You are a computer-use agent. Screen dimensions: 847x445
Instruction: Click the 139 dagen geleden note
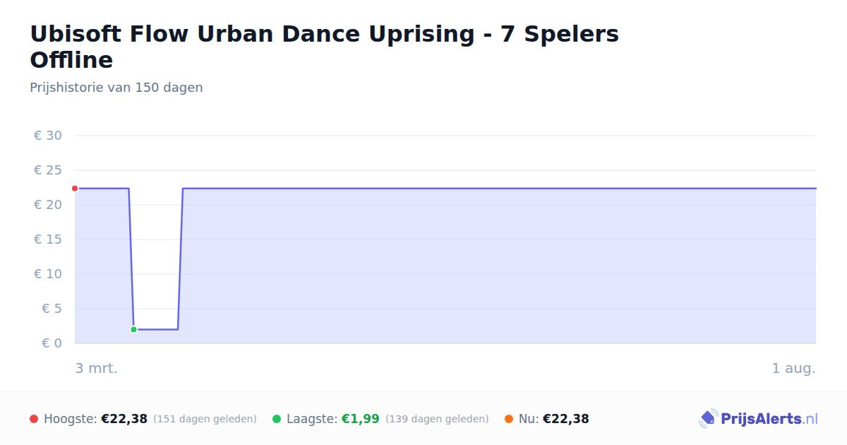click(x=437, y=419)
